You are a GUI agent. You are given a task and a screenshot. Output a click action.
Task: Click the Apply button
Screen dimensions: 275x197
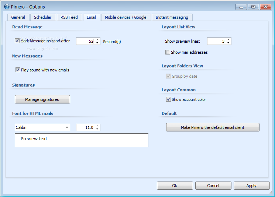pos(251,186)
